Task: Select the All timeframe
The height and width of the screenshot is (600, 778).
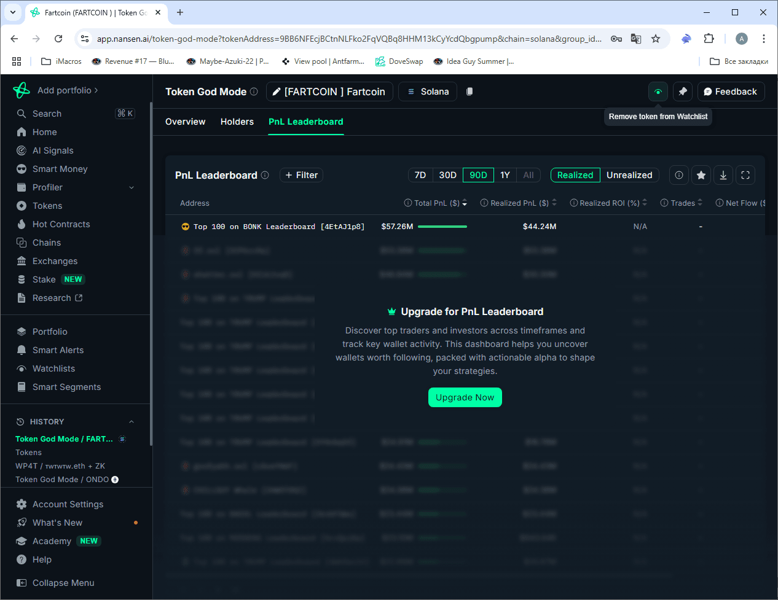Action: (x=528, y=175)
